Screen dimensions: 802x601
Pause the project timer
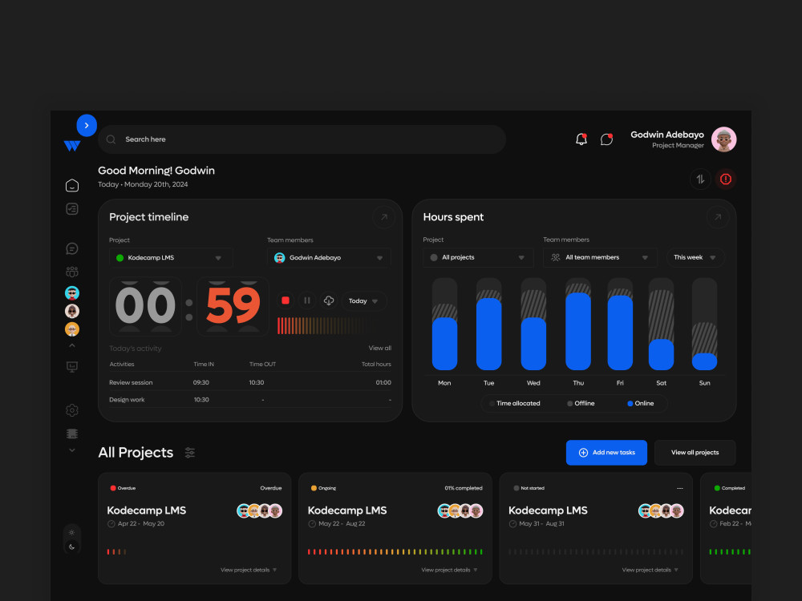click(307, 300)
